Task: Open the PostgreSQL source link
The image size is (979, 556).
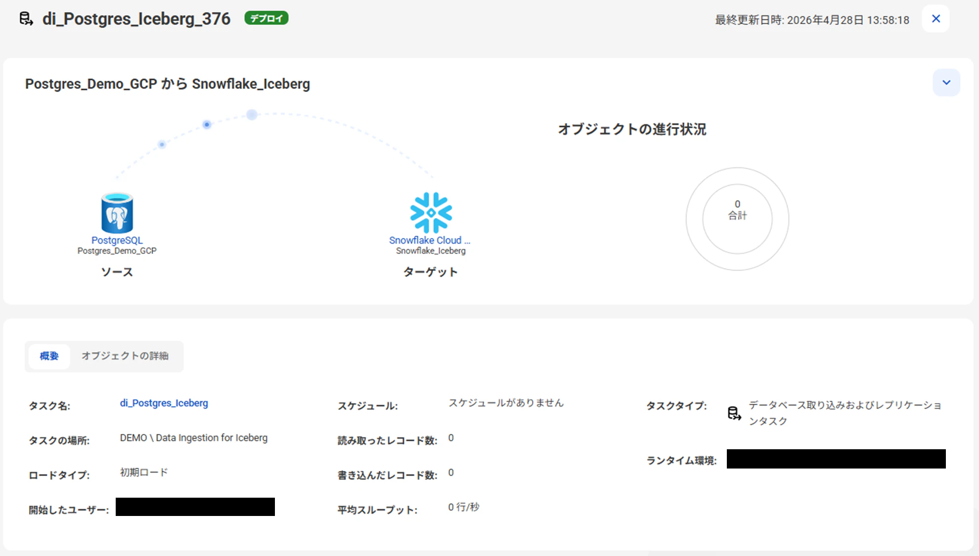Action: [117, 240]
